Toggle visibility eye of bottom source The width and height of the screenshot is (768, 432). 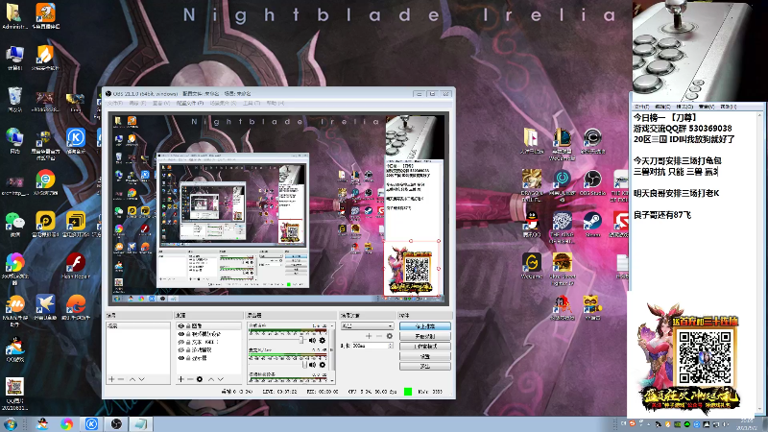coord(181,358)
